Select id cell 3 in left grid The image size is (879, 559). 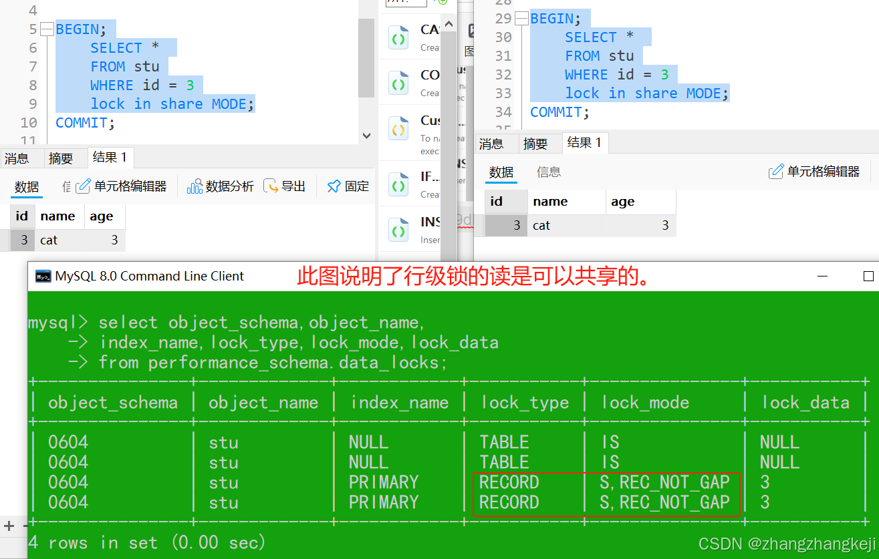(22, 240)
